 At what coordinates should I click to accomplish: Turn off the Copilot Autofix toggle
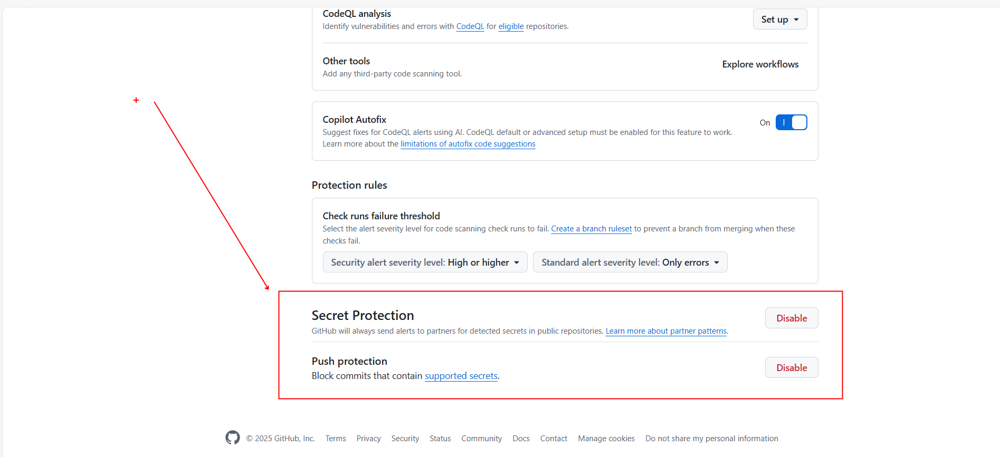pyautogui.click(x=791, y=122)
